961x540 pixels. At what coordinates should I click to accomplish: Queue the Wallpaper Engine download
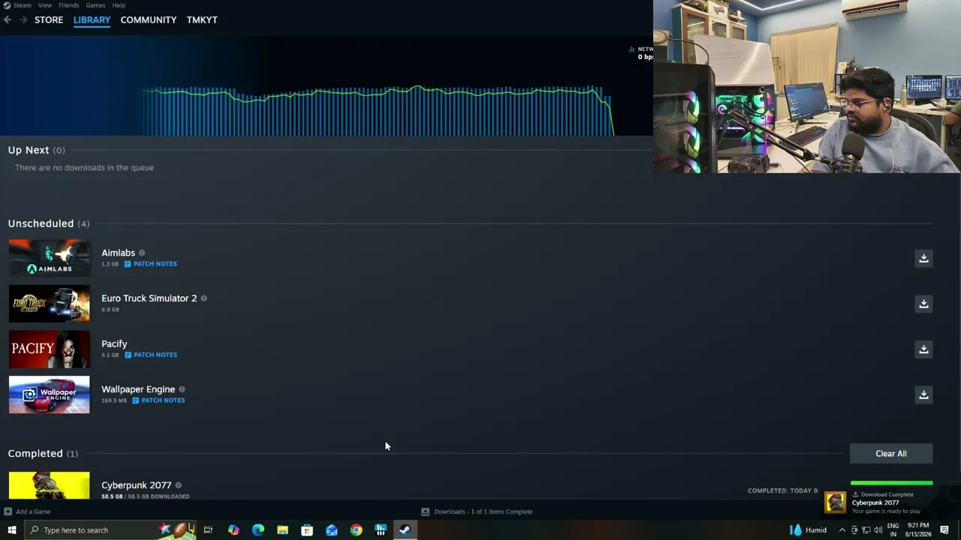pos(923,394)
